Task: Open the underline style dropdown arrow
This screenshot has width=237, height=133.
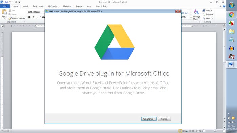Action: pyautogui.click(x=40, y=17)
